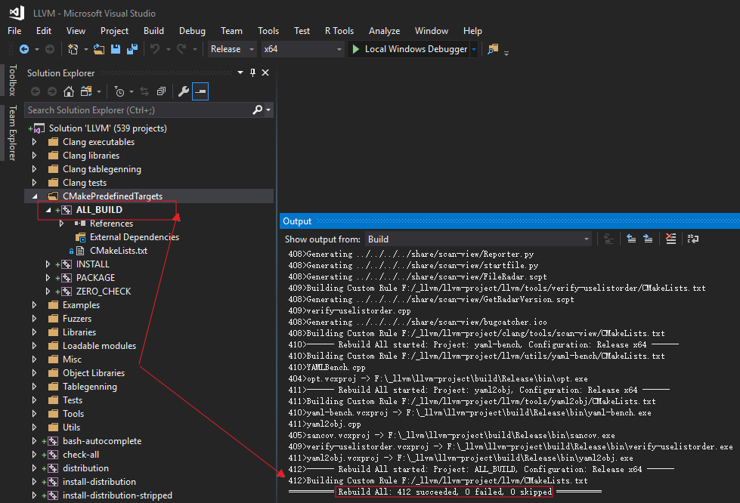Expand the References node
Viewport: 740px width, 503px height.
[61, 224]
